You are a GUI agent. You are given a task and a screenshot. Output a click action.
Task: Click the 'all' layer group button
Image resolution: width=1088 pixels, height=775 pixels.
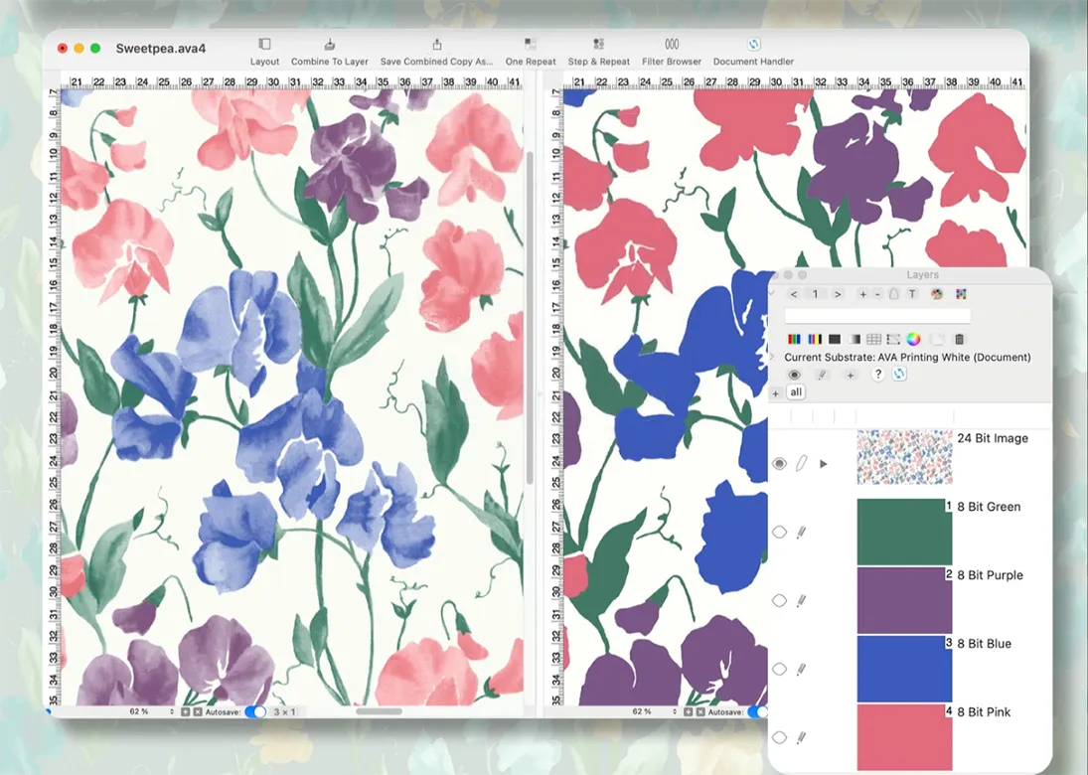[796, 392]
